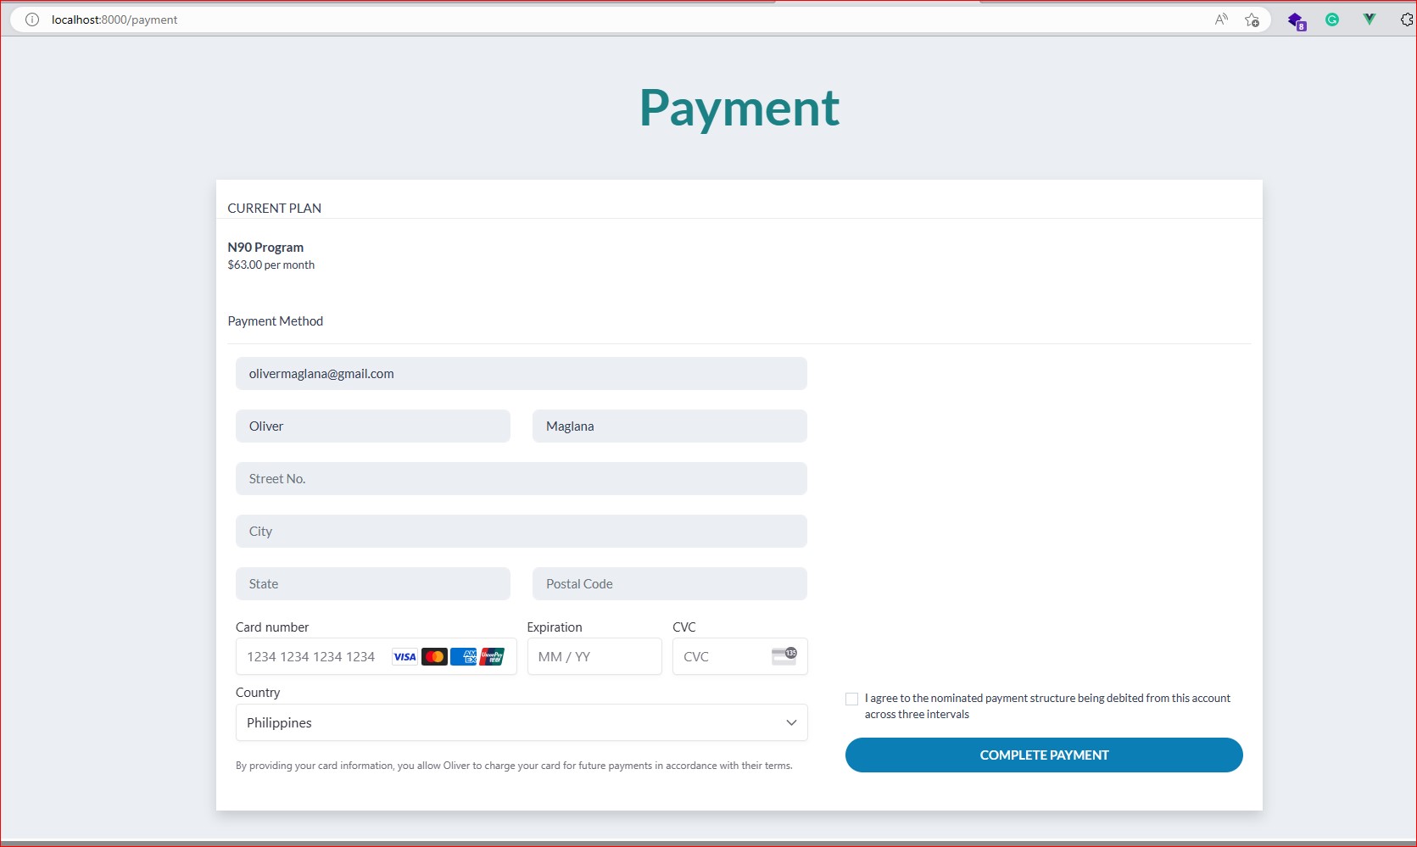Focus the MM / YY expiration field

click(594, 656)
